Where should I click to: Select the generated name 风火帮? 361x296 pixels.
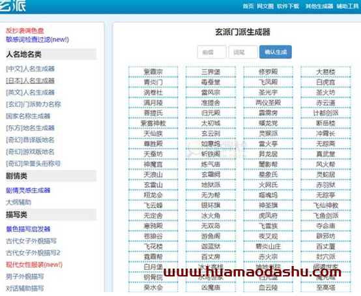(326, 164)
